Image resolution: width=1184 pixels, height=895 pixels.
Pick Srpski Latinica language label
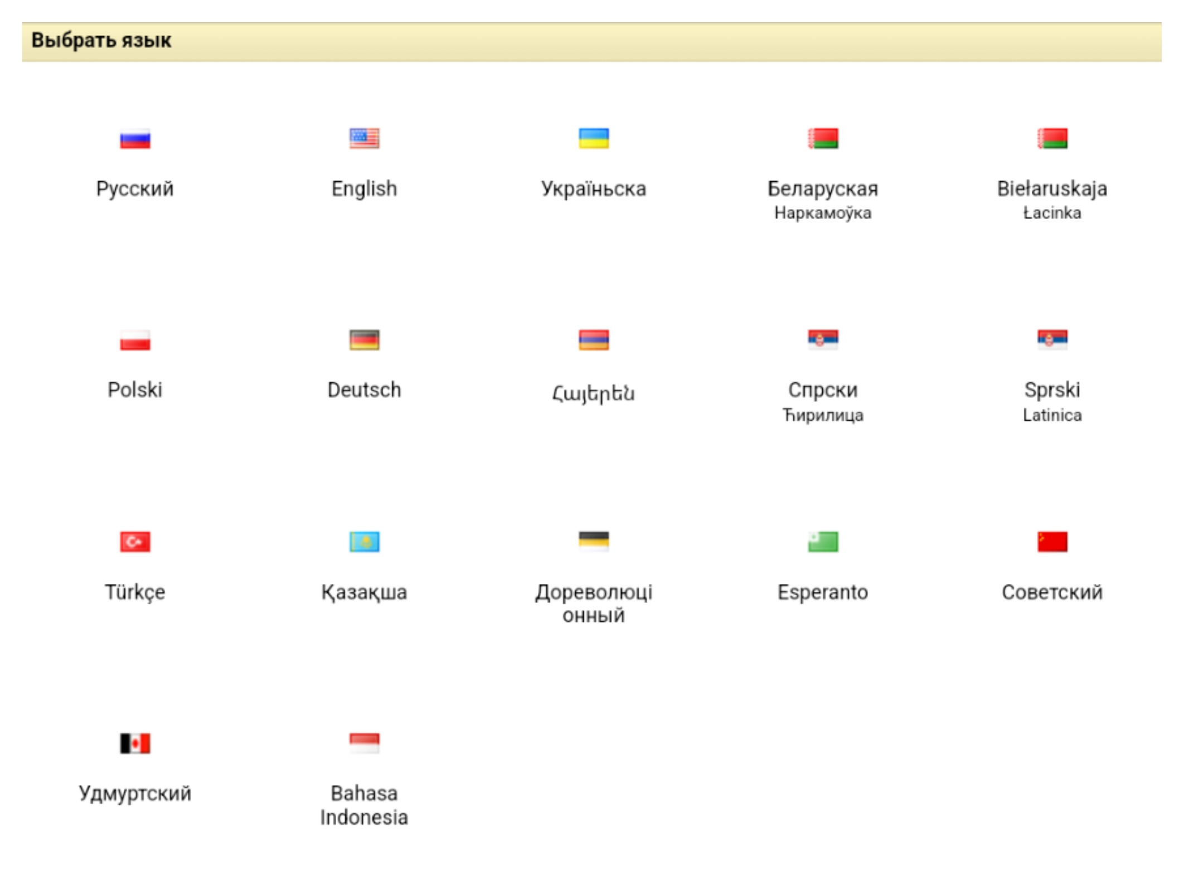tap(1052, 401)
